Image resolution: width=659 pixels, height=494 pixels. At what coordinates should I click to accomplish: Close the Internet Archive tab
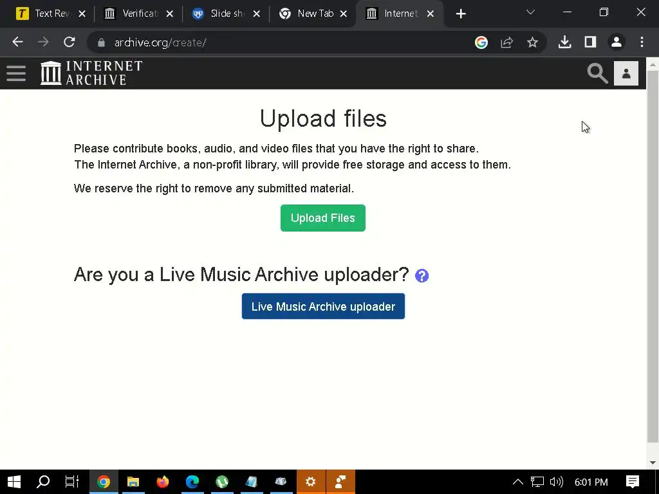coord(431,14)
